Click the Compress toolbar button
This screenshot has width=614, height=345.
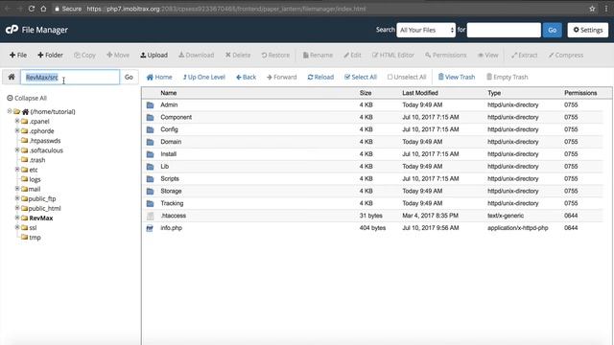coord(566,56)
